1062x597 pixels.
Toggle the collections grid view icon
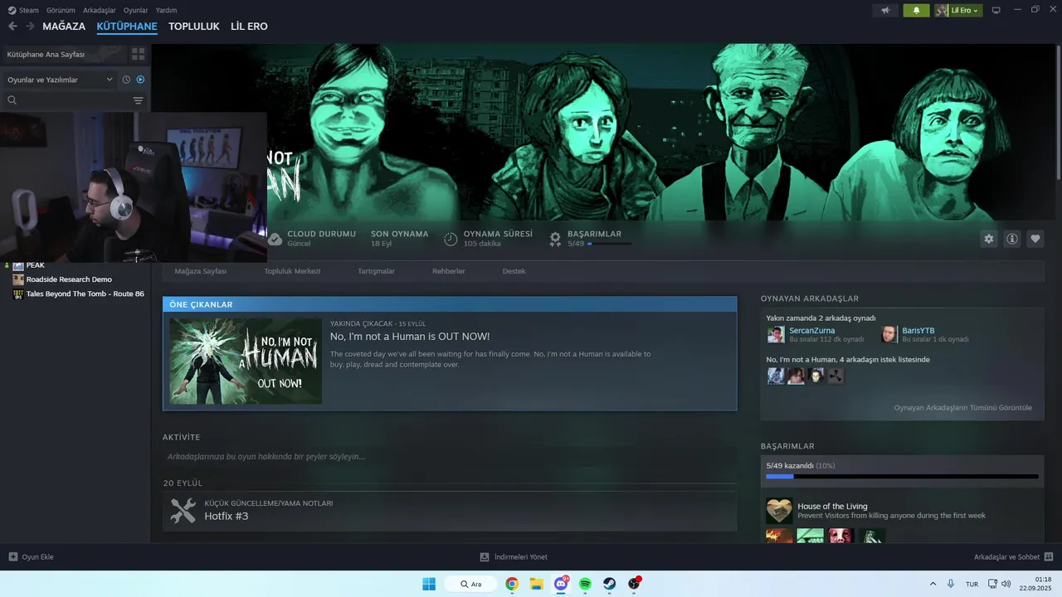pyautogui.click(x=138, y=54)
